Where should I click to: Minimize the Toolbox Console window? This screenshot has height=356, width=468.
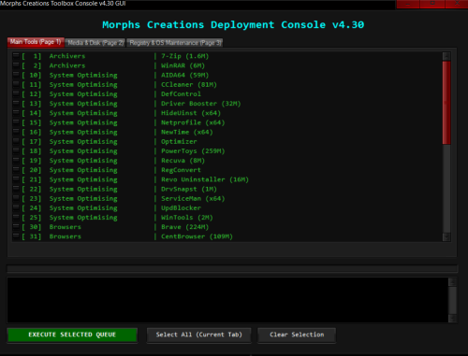click(408, 4)
